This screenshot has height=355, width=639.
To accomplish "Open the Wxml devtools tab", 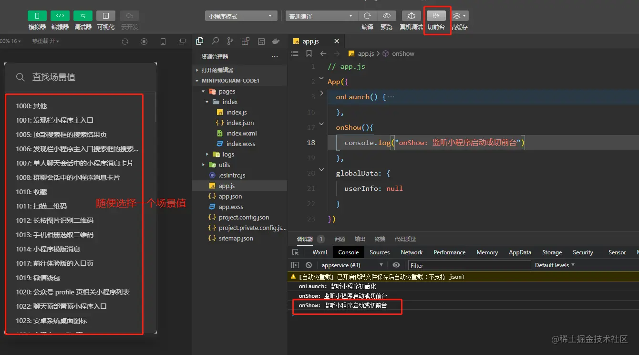I will 319,252.
